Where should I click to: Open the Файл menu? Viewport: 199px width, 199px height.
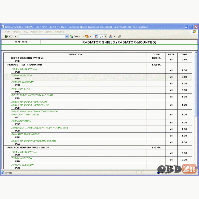pos(7,32)
